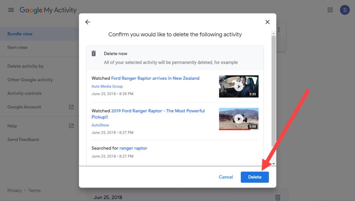Open the Terms link
The width and height of the screenshot is (355, 201).
[x=35, y=191]
